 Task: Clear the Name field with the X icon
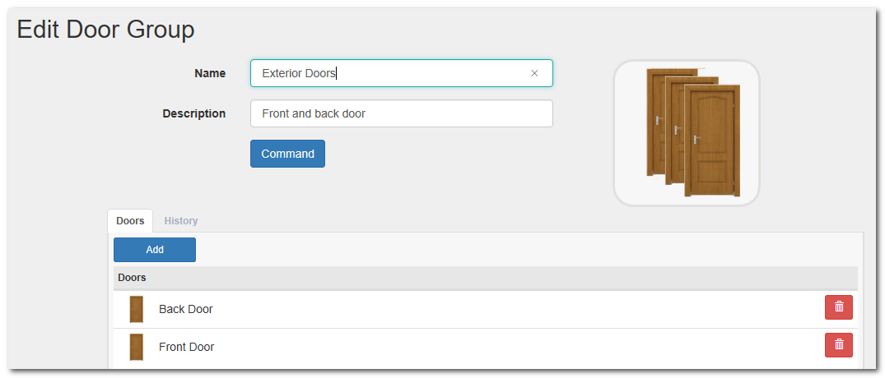[x=534, y=73]
